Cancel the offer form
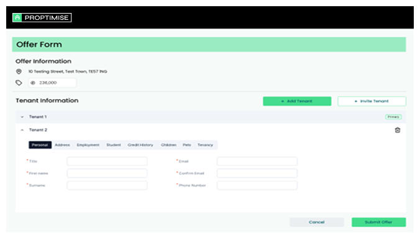Viewport: 420px width, 234px height. pyautogui.click(x=317, y=222)
